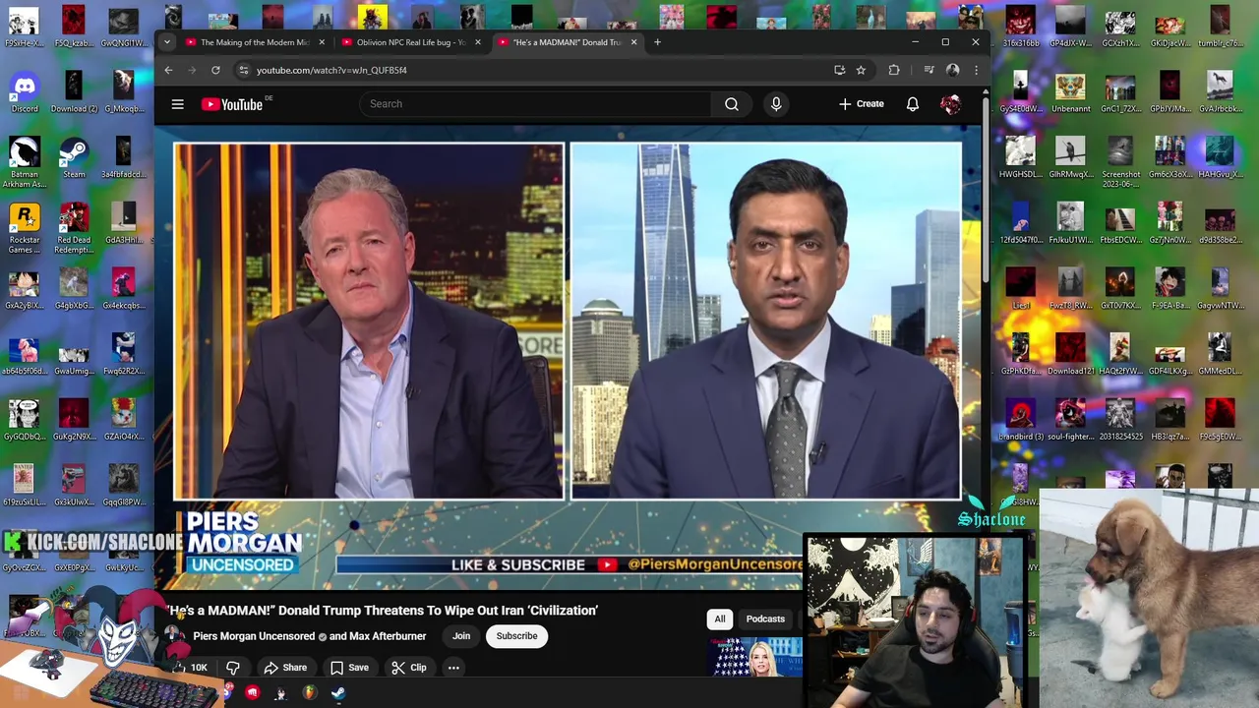This screenshot has width=1259, height=708.
Task: Select the 'Download121' desktop file
Action: pos(1070,356)
